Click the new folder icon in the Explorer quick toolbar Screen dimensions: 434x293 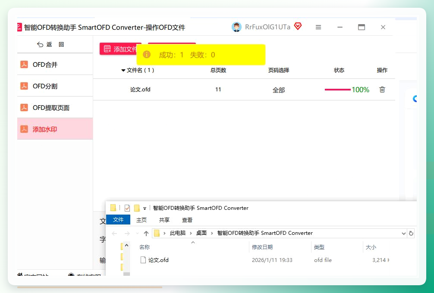coord(137,208)
